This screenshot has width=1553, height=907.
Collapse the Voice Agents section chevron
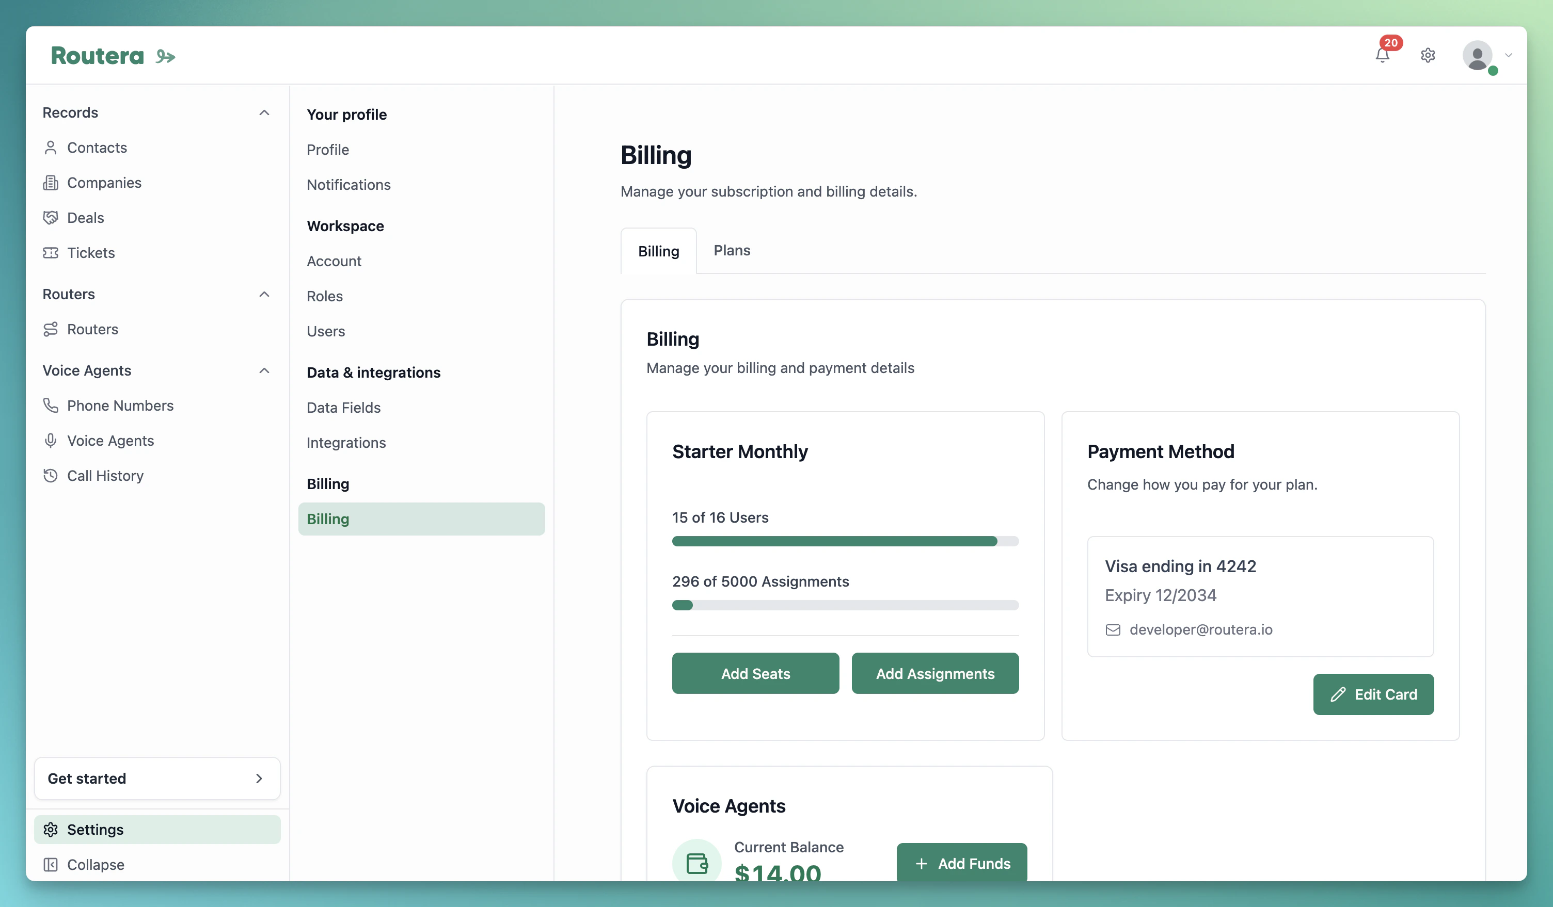tap(264, 370)
